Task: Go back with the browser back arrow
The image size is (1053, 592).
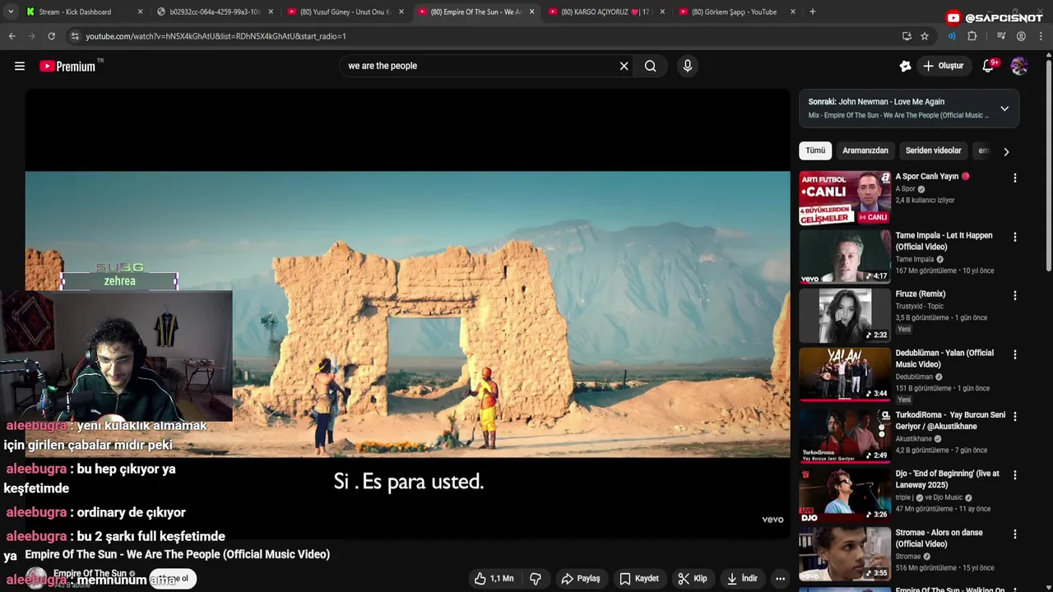Action: coord(12,36)
